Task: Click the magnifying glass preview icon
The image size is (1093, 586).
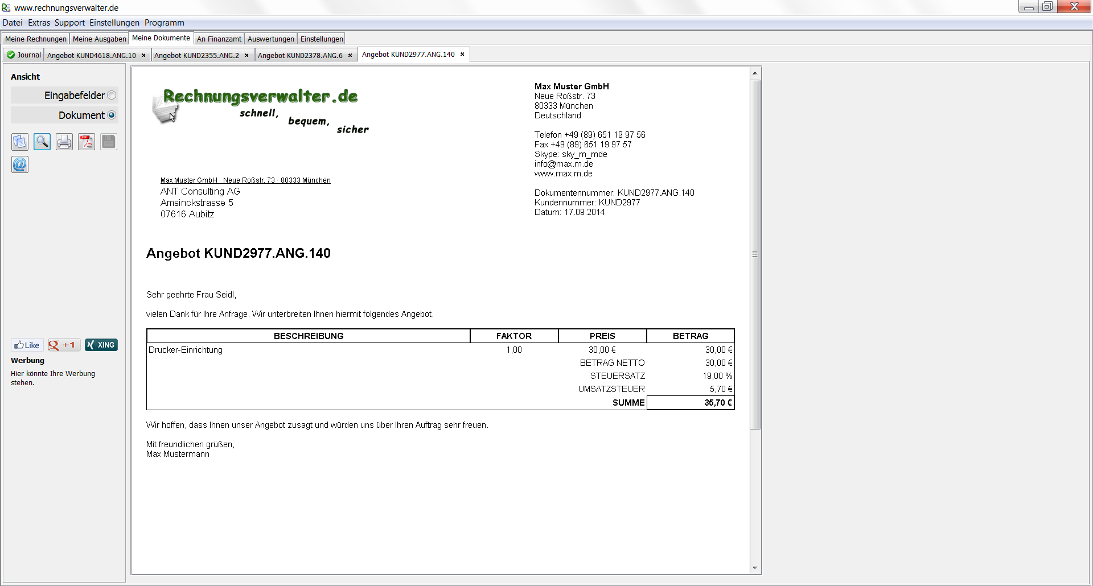Action: tap(42, 142)
